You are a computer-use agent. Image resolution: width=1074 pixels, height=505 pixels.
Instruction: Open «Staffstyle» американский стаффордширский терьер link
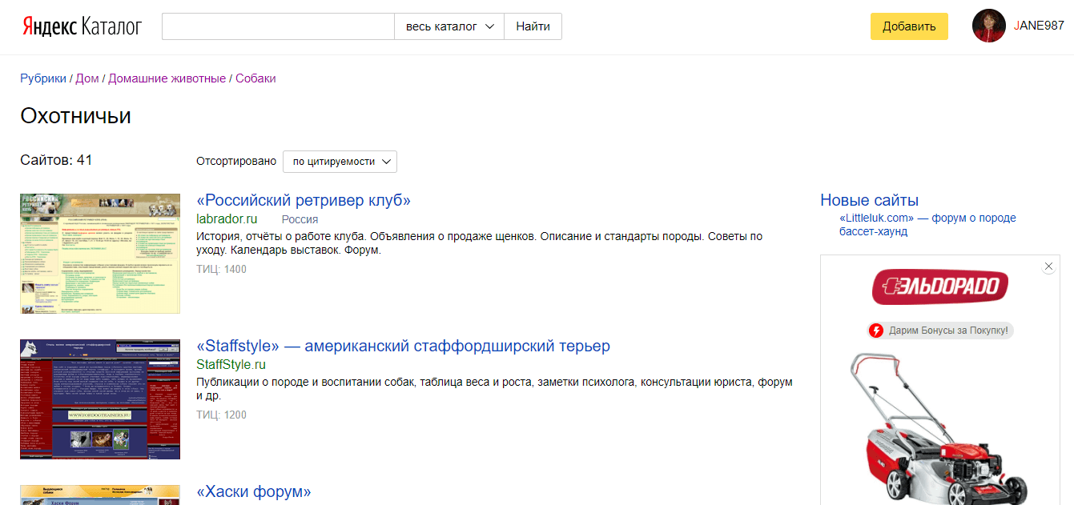[403, 346]
